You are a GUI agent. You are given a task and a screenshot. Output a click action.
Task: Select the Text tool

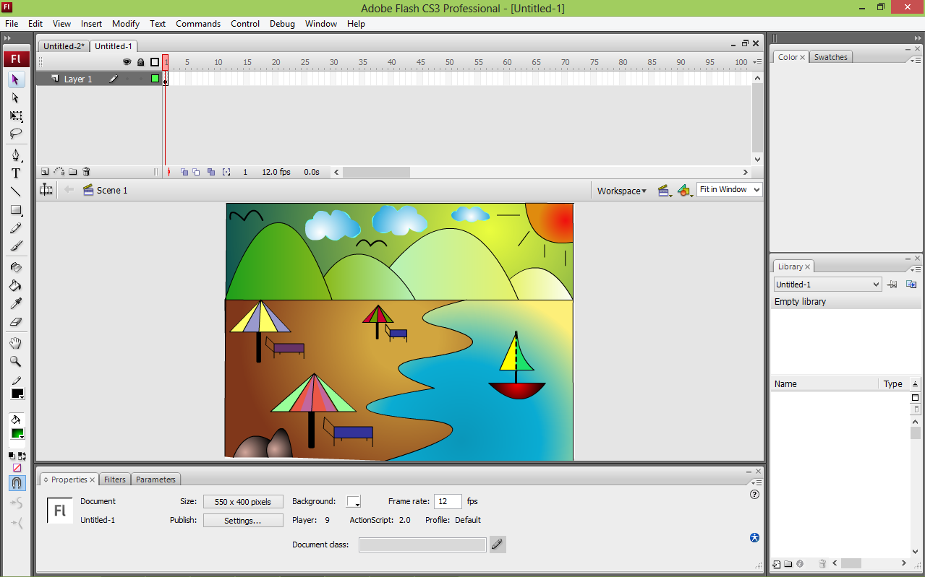16,173
